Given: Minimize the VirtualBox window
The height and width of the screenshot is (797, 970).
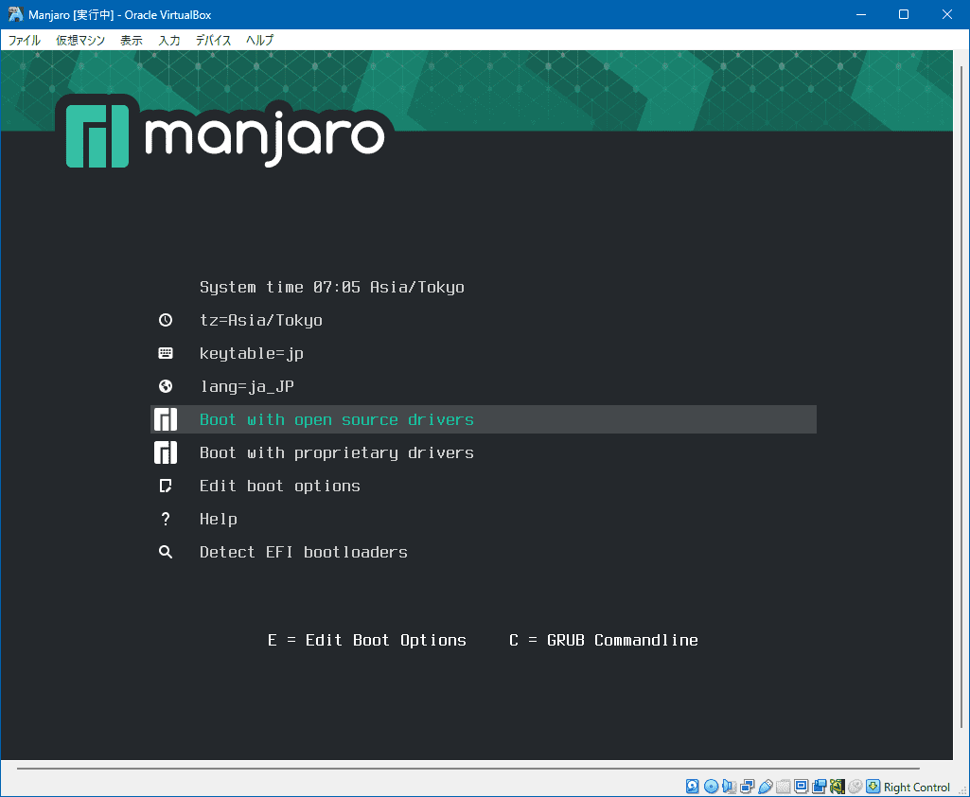Looking at the screenshot, I should click(x=861, y=14).
